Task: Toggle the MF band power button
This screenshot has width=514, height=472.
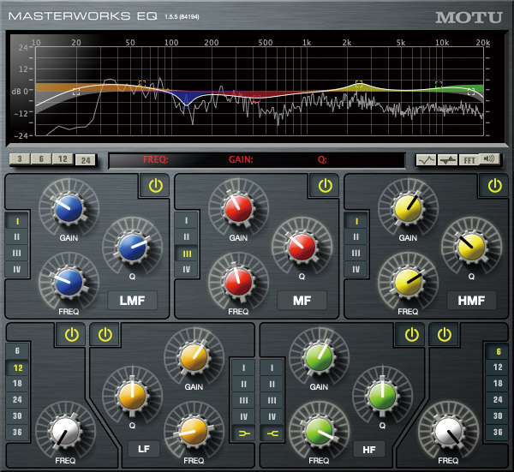Action: tap(325, 186)
